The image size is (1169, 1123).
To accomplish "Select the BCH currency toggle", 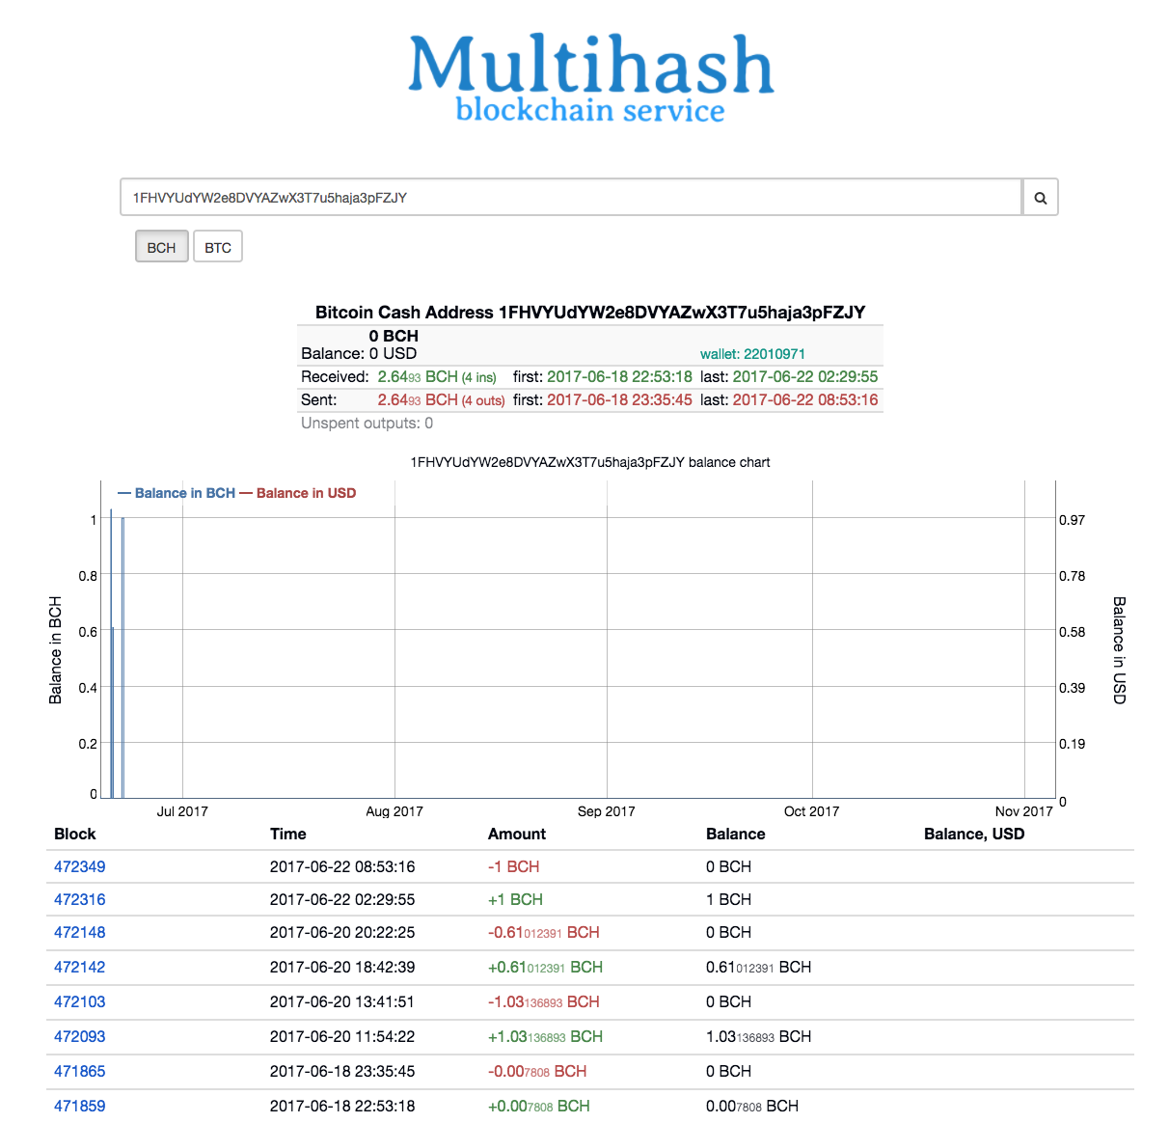I will [x=161, y=247].
